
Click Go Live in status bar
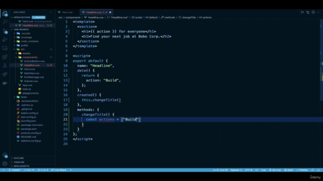coord(275,170)
